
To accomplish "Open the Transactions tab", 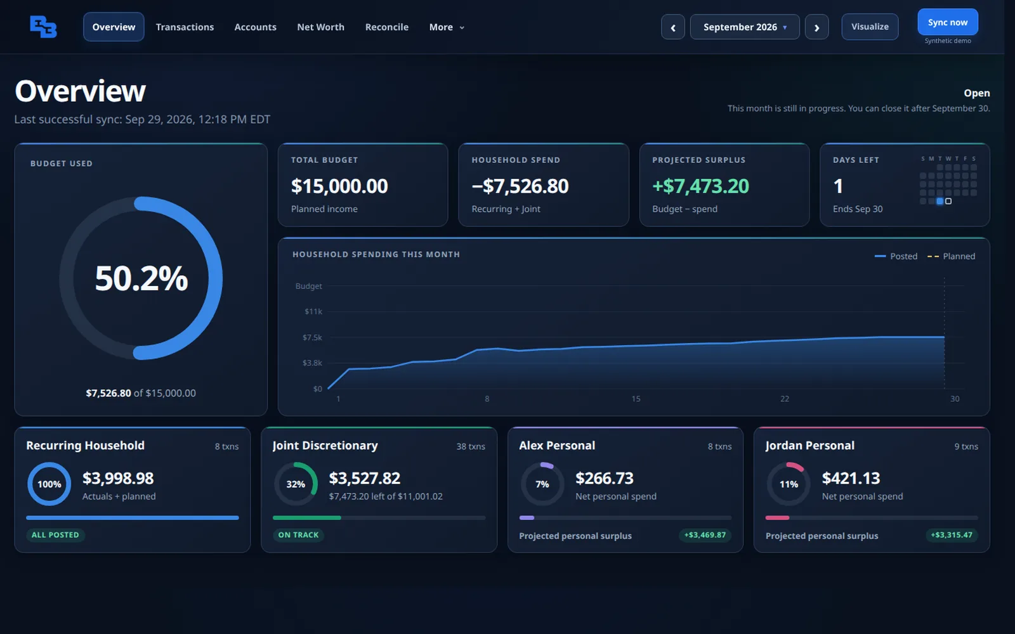I will pos(185,27).
